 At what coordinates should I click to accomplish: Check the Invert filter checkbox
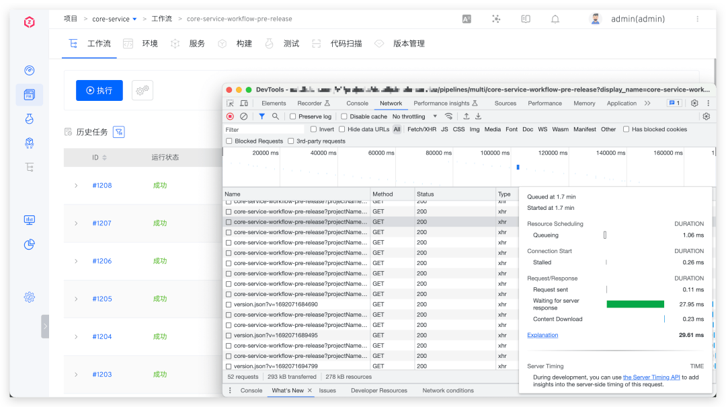pyautogui.click(x=313, y=129)
